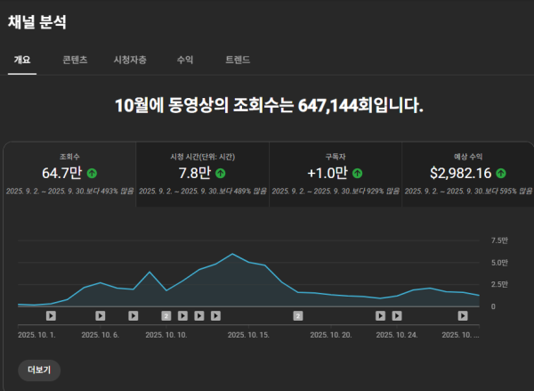Click the 더보기 button

coord(39,370)
